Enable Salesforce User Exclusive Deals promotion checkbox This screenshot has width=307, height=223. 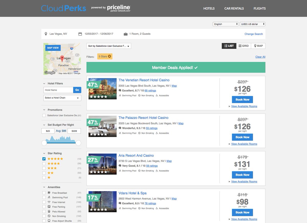pos(44,115)
